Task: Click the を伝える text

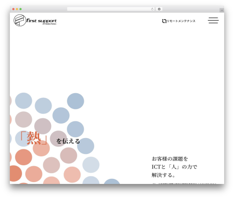Action: [68, 141]
